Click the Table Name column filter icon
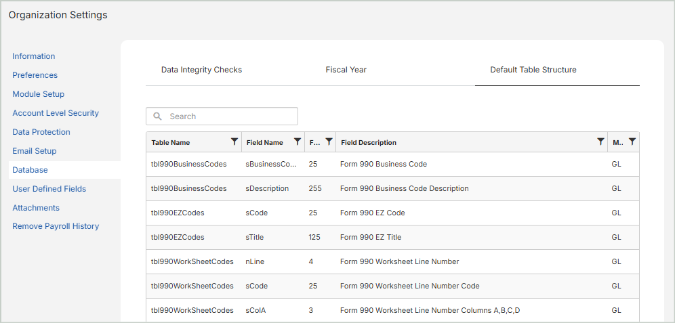The height and width of the screenshot is (323, 675). click(234, 142)
